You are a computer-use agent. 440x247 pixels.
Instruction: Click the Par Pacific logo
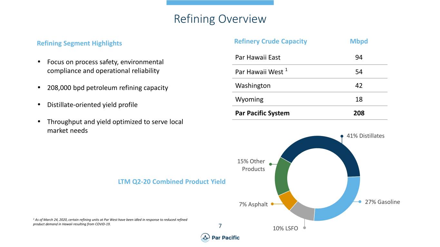pyautogui.click(x=220, y=237)
